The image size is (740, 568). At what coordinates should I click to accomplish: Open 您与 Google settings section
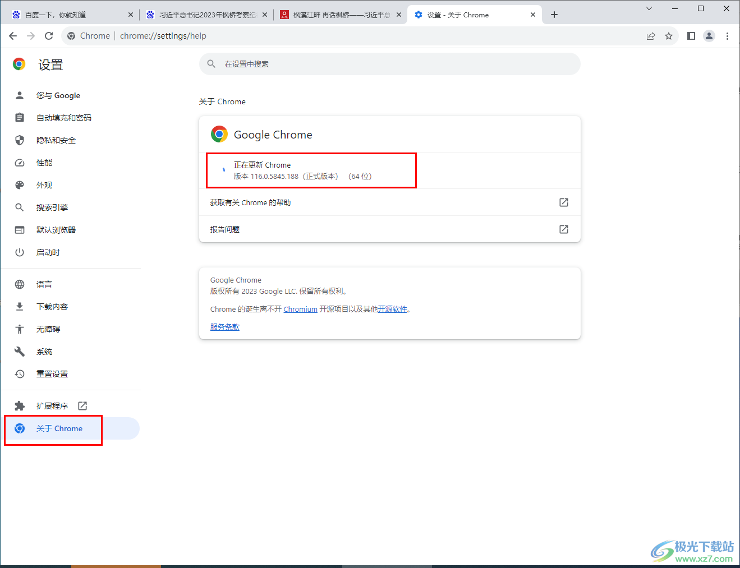pyautogui.click(x=70, y=95)
